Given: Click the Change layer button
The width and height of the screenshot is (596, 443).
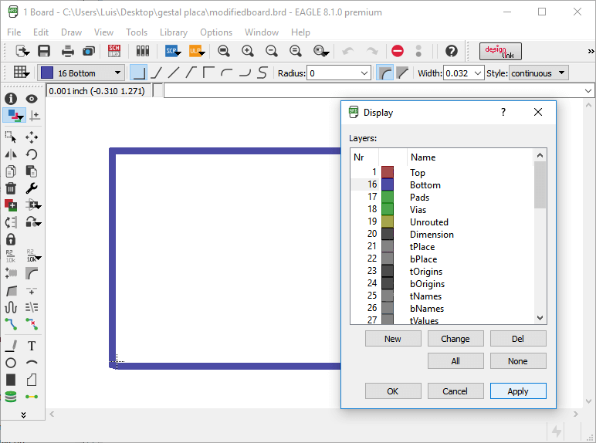Looking at the screenshot, I should coord(455,339).
